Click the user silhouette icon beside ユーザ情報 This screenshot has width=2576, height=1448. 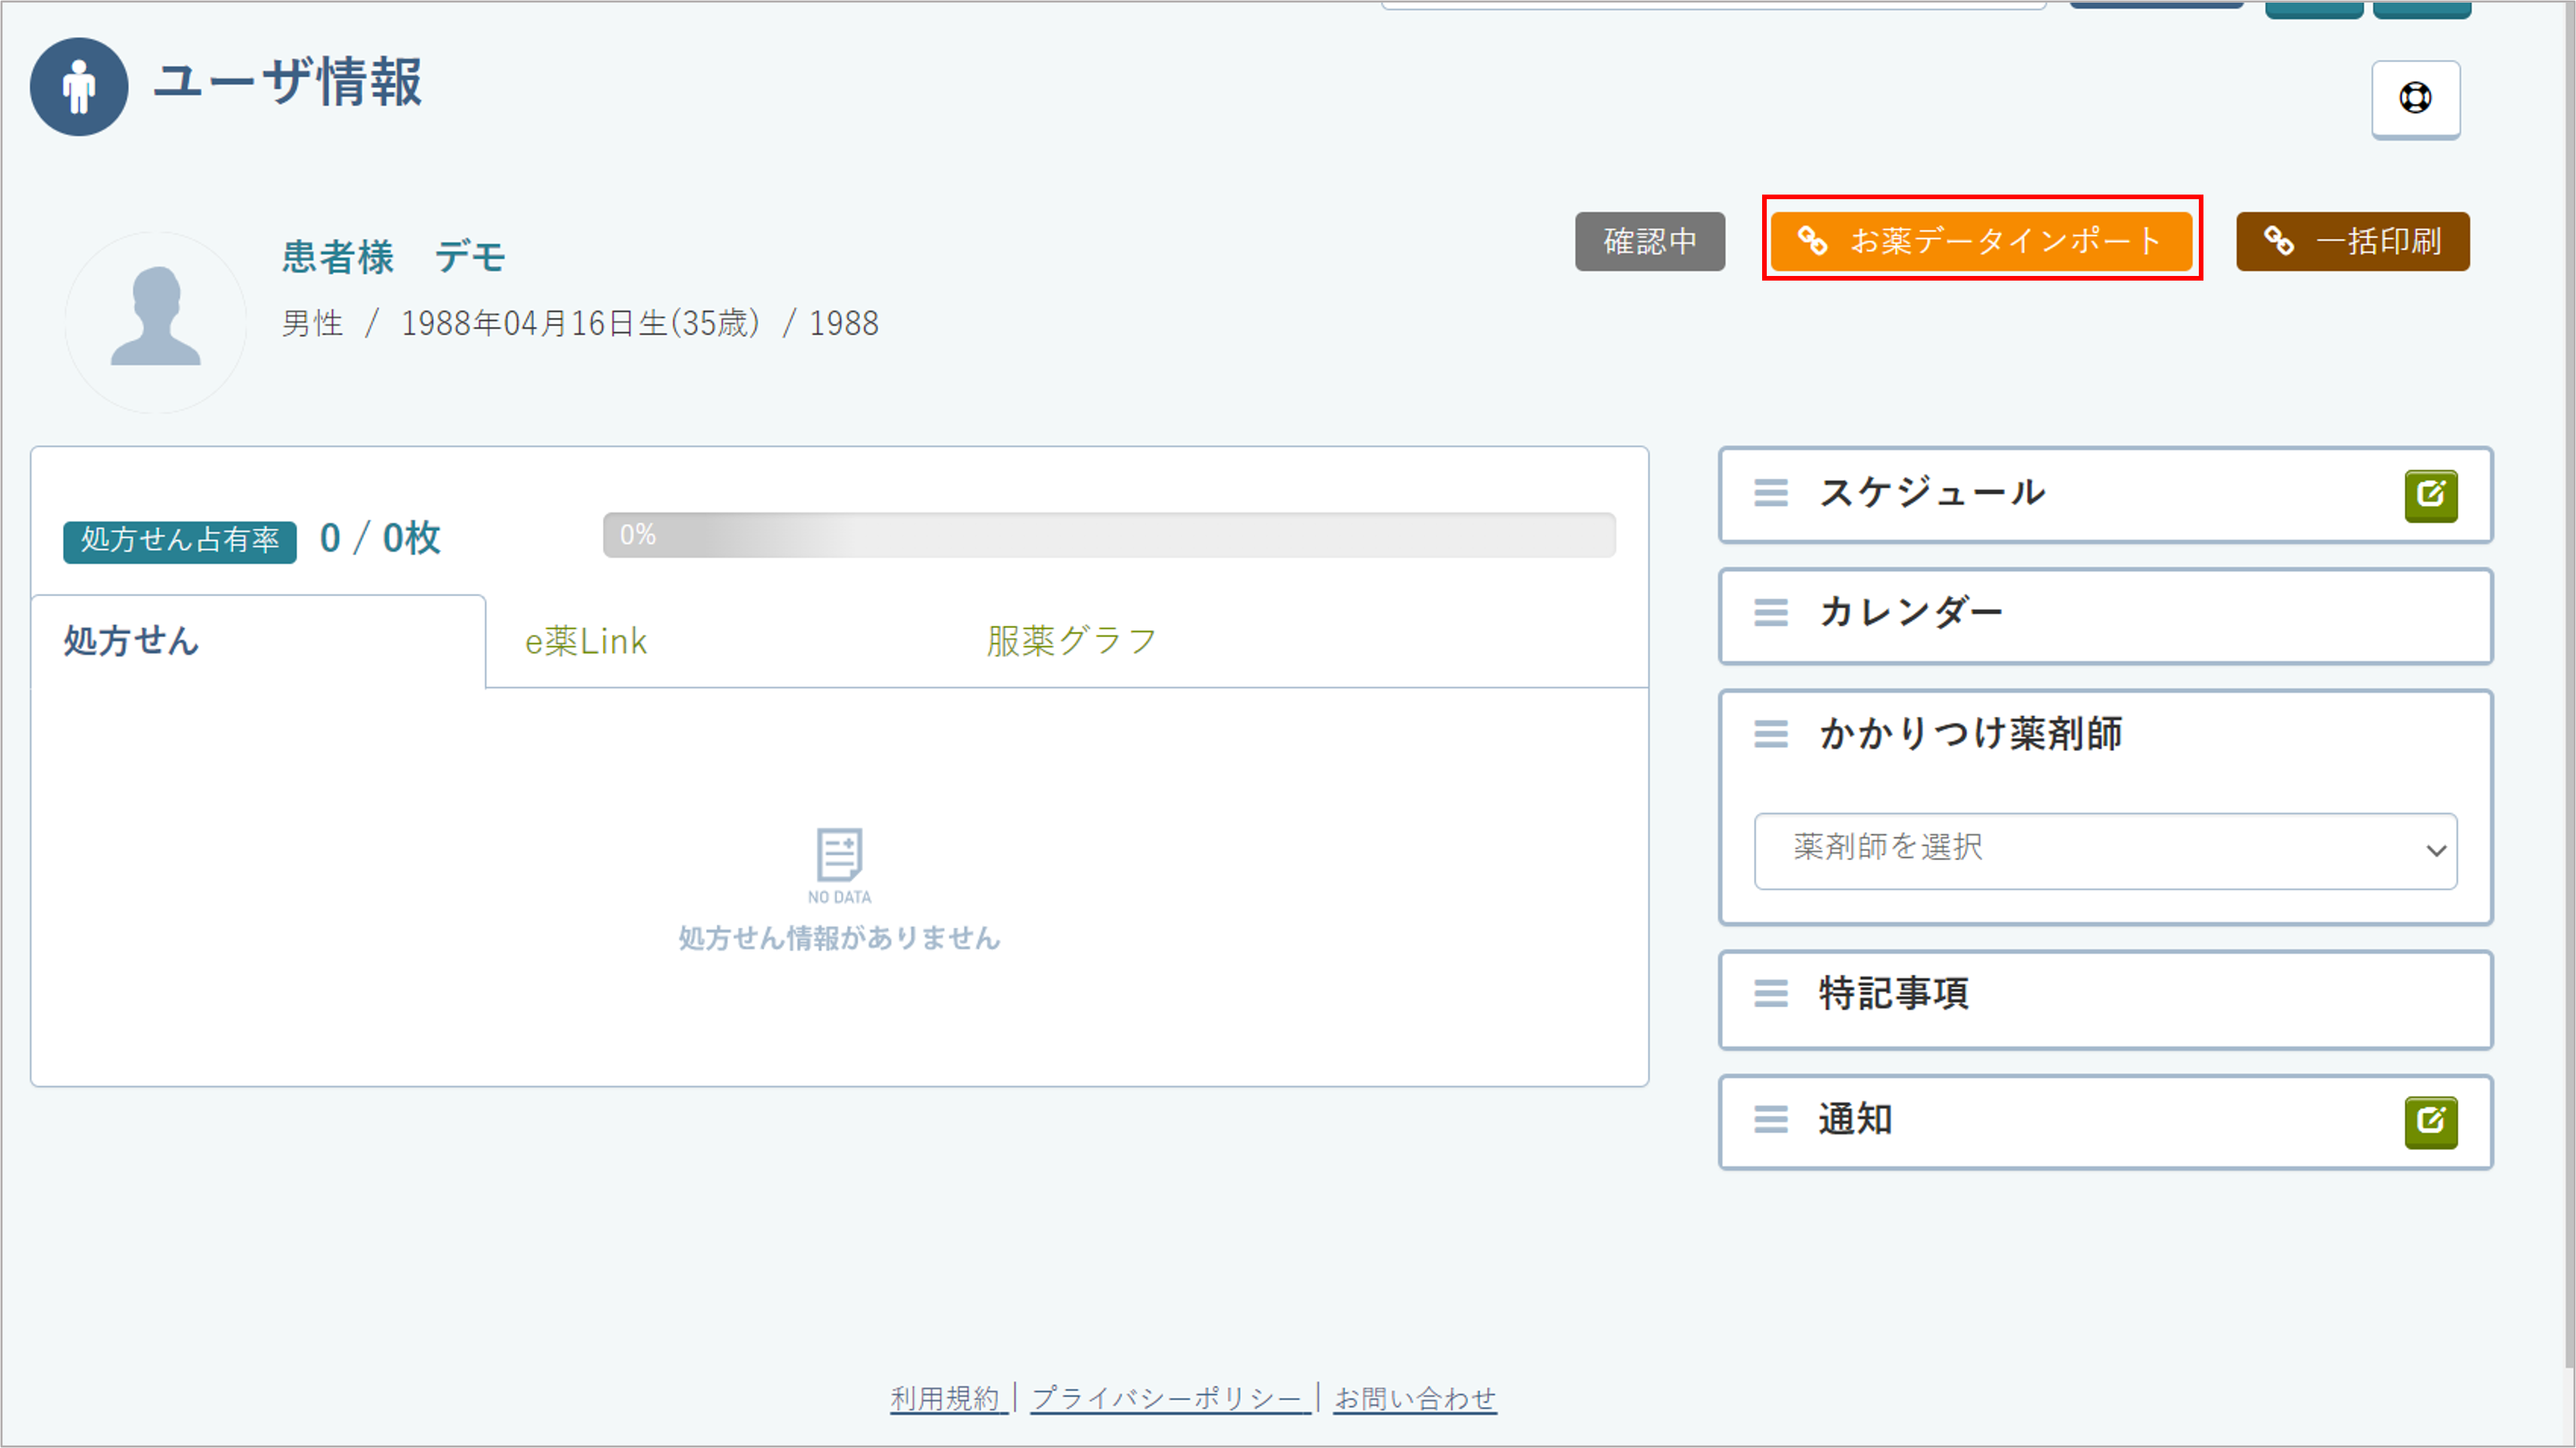79,87
